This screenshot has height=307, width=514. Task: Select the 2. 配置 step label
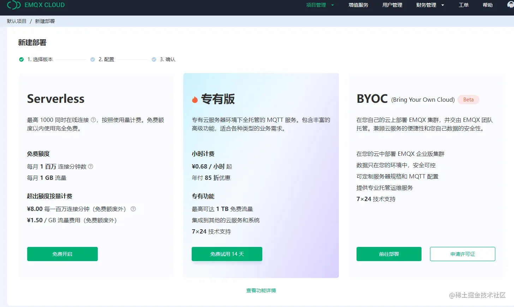coord(106,59)
